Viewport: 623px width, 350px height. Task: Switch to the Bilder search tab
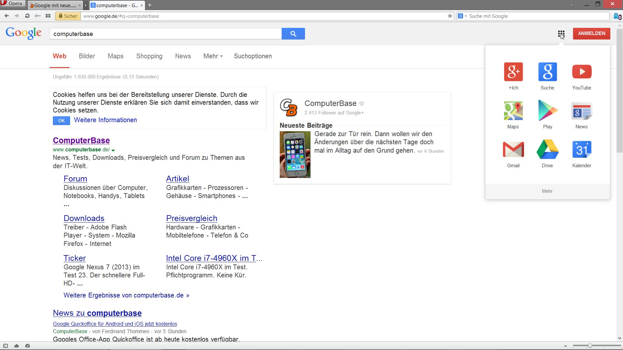[87, 56]
